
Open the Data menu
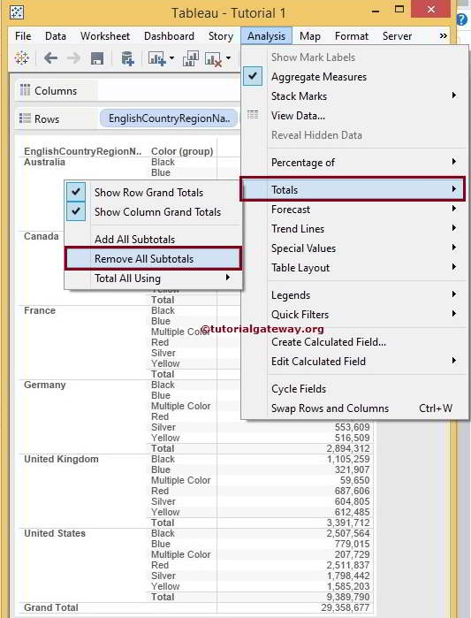tap(56, 36)
